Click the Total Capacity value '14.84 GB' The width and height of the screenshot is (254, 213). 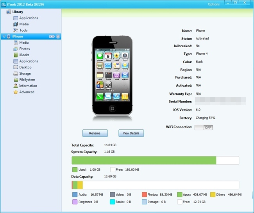[110, 145]
